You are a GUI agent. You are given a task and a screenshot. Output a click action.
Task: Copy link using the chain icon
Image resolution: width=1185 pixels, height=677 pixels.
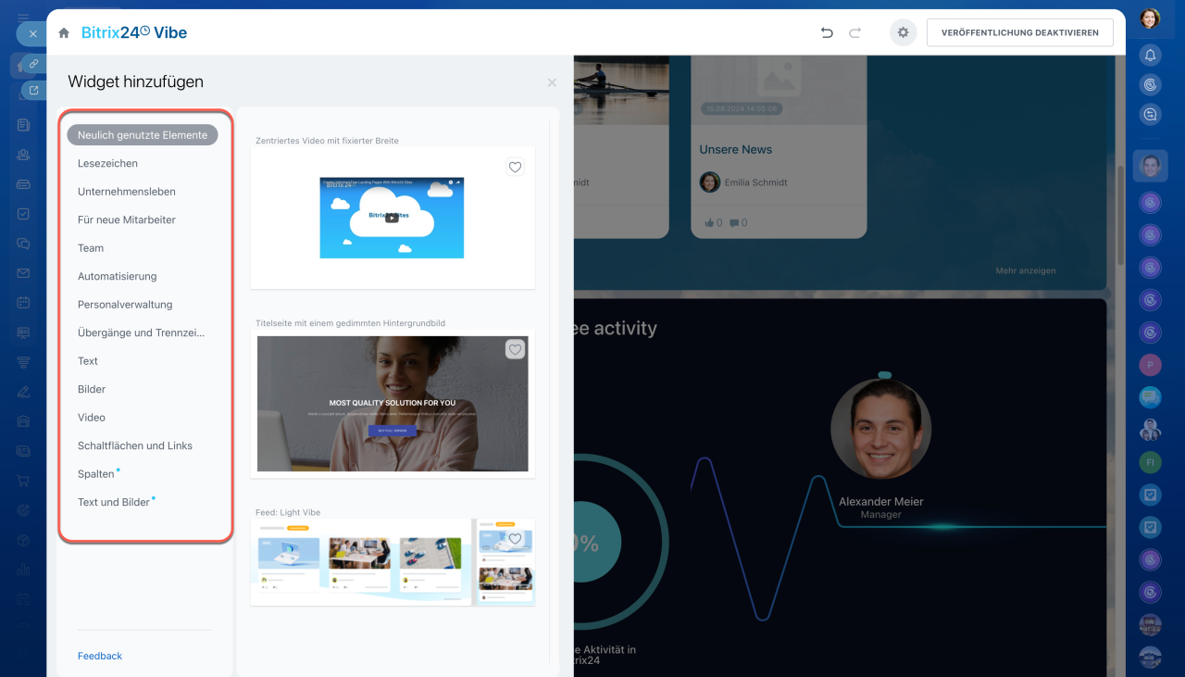(x=33, y=64)
